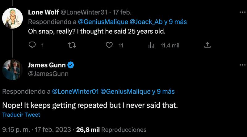
Task: Click James Gunn's verified badge
Action: point(71,65)
